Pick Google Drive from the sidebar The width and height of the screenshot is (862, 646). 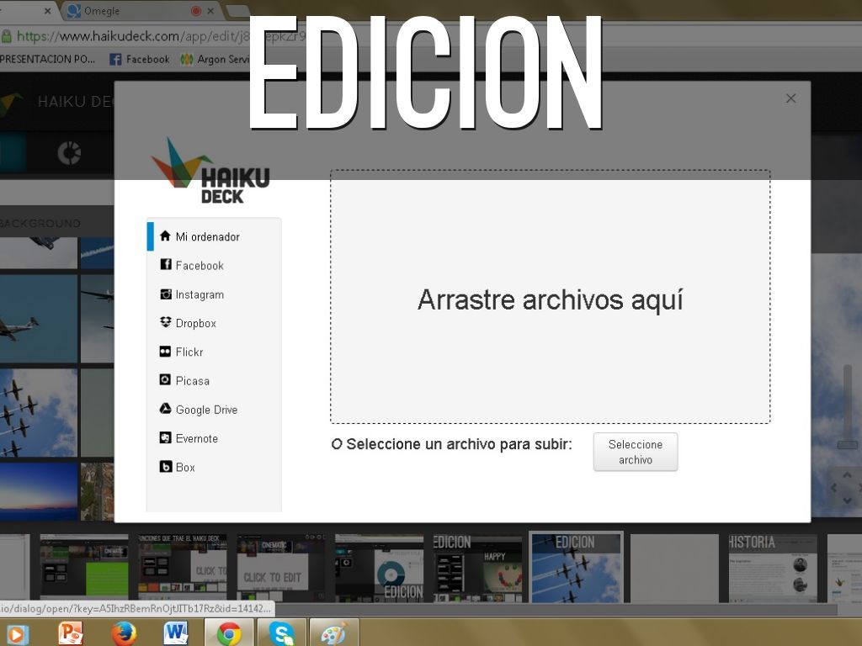click(x=205, y=410)
